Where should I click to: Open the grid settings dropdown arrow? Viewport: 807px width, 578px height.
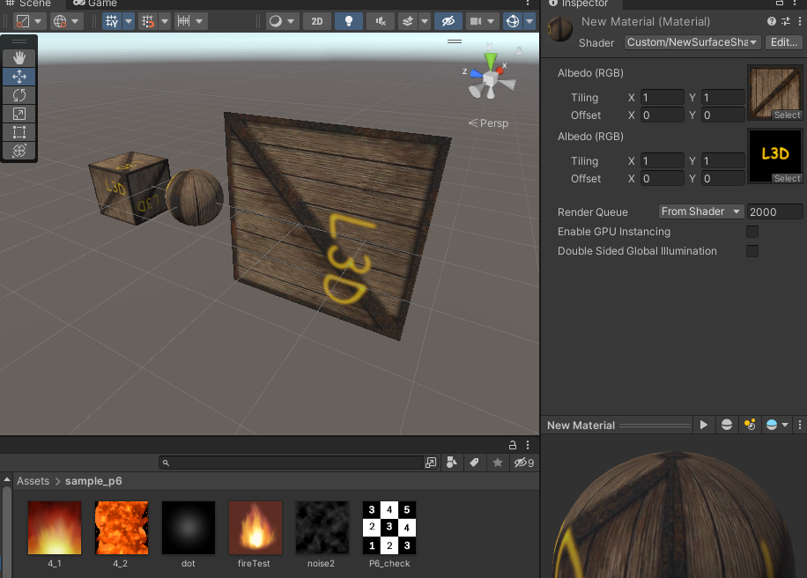pyautogui.click(x=129, y=21)
